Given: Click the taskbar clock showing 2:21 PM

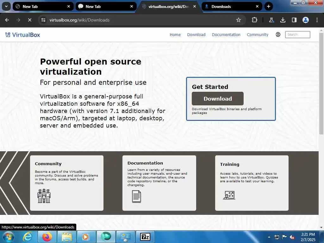Looking at the screenshot, I should pyautogui.click(x=308, y=237).
